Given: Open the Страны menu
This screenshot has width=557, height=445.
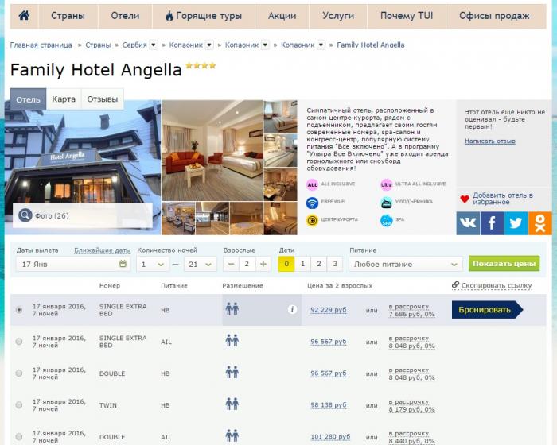Looking at the screenshot, I should (x=68, y=16).
